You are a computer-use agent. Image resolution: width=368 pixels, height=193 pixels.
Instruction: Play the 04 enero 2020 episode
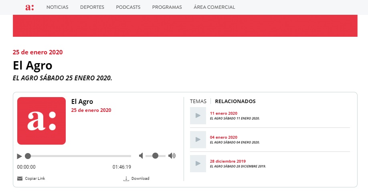tap(198, 140)
